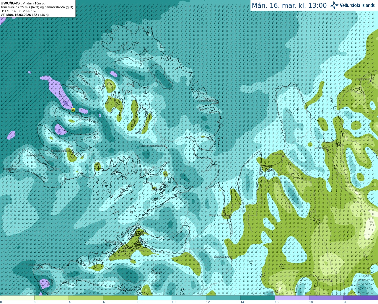Pick the 8–10 m/s pale cyan legend swatch
Viewport: 378px width, 304px height.
point(154,298)
